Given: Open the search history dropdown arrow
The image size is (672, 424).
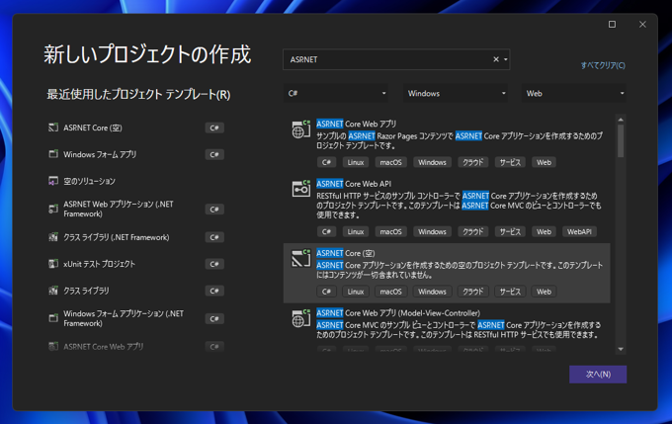Looking at the screenshot, I should tap(506, 59).
